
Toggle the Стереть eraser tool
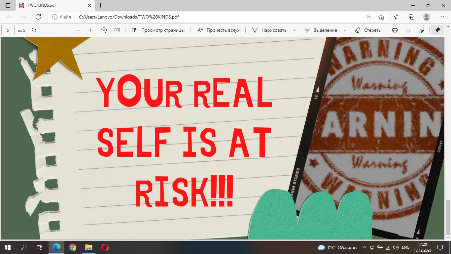[x=367, y=30]
